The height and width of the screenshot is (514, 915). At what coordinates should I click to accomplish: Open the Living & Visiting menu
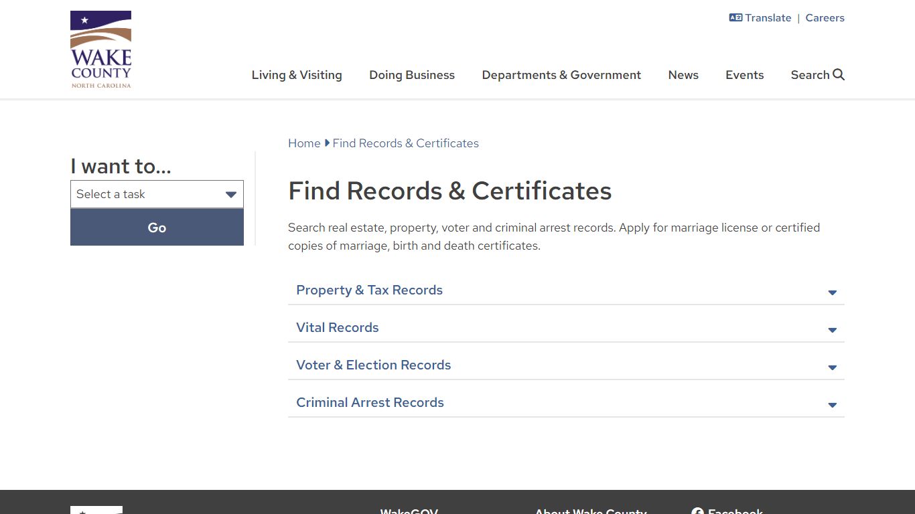pos(297,75)
